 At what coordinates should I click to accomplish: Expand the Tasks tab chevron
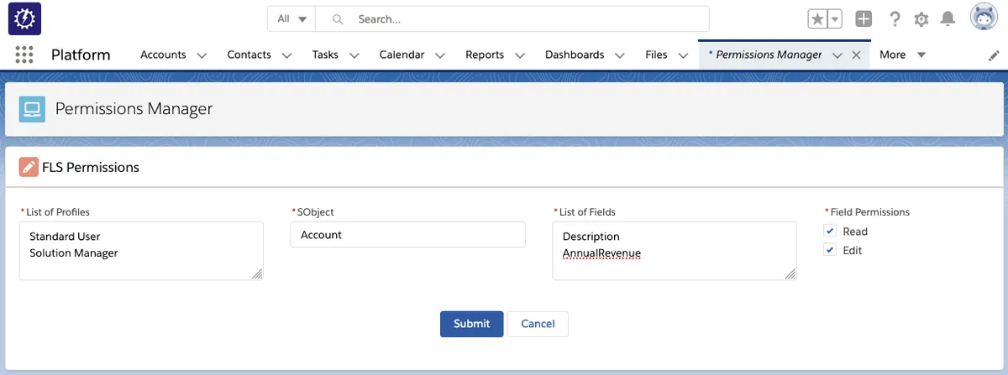[x=354, y=55]
